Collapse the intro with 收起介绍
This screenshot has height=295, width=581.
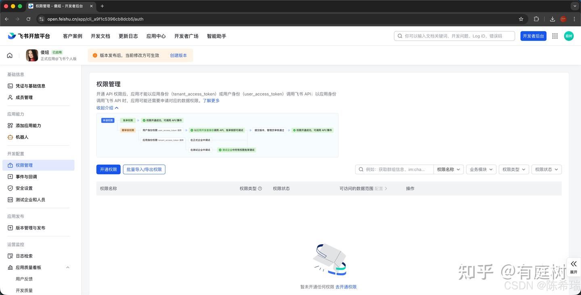pos(107,108)
